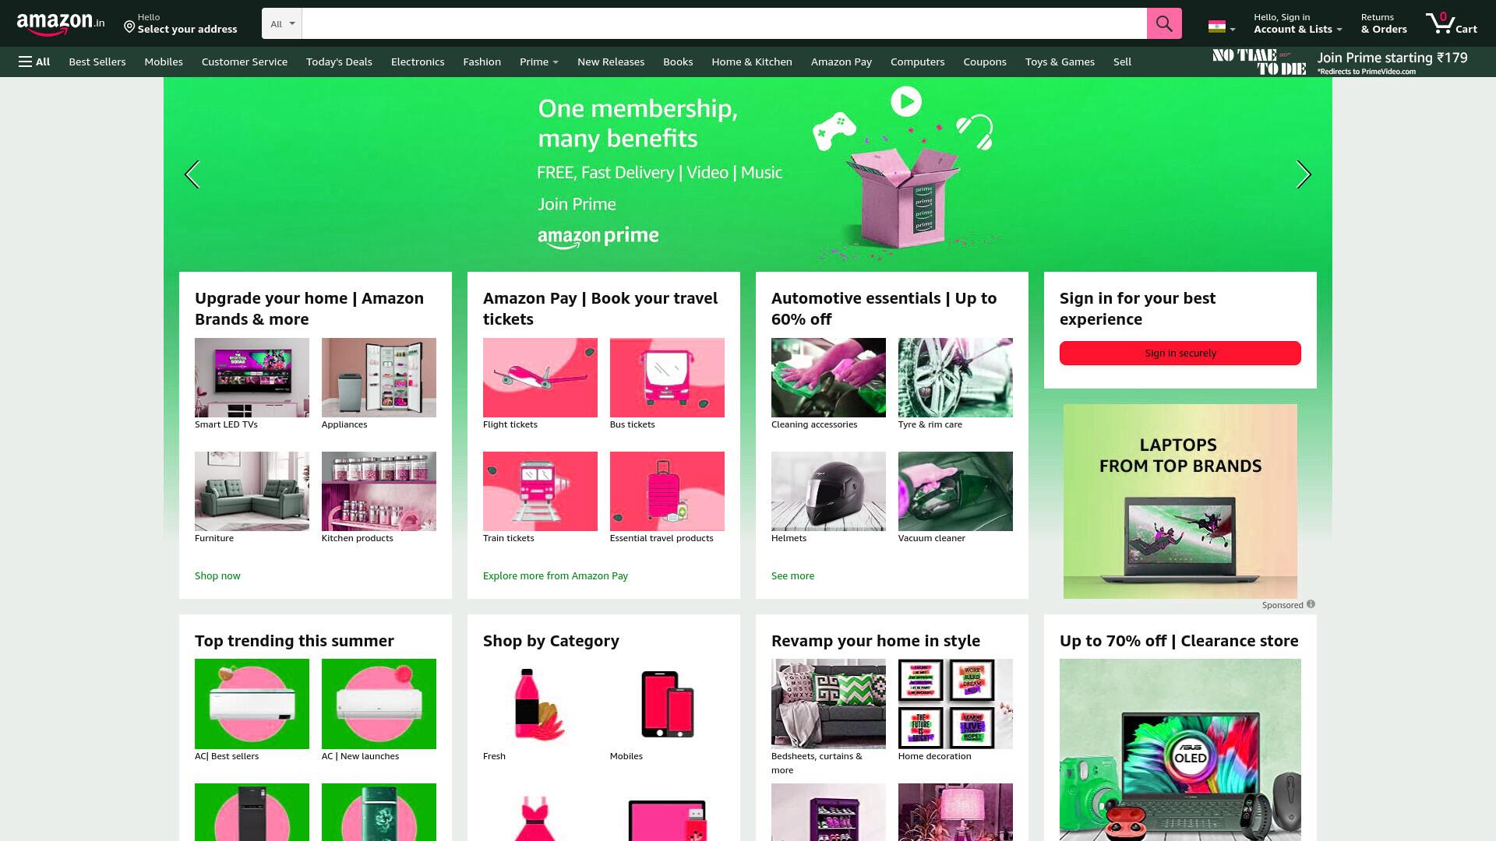This screenshot has width=1496, height=841.
Task: Select the Bus tickets icon
Action: pyautogui.click(x=667, y=378)
